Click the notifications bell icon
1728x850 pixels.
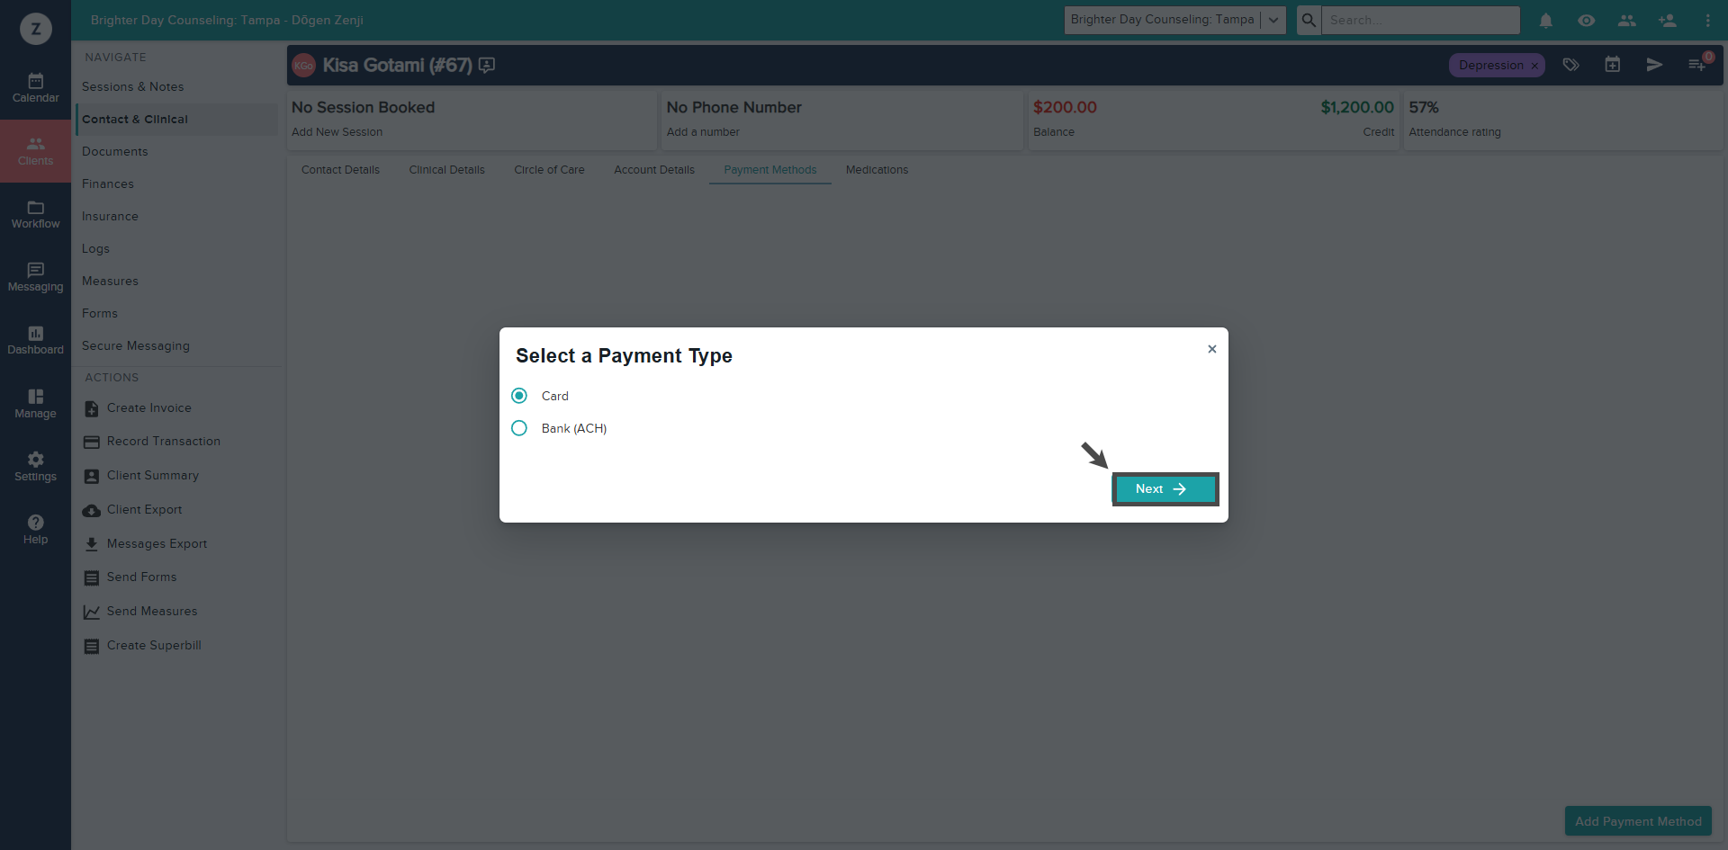tap(1545, 20)
